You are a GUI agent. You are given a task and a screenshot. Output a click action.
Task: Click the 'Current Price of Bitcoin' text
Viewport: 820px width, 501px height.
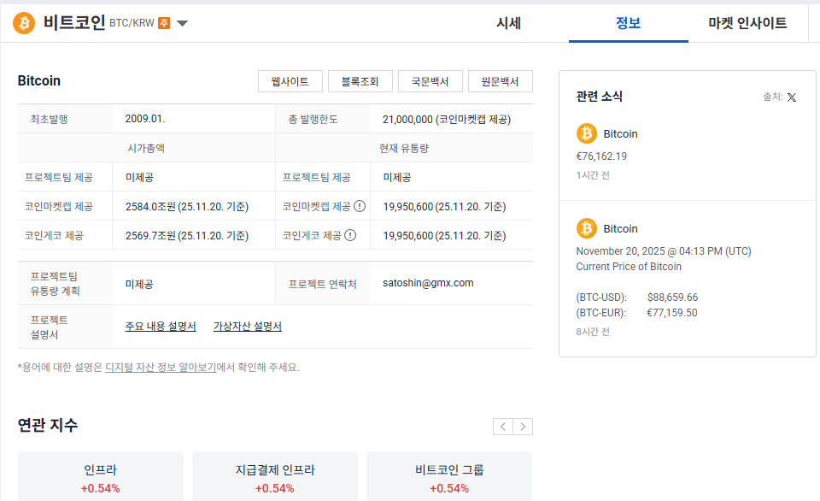[x=629, y=267]
